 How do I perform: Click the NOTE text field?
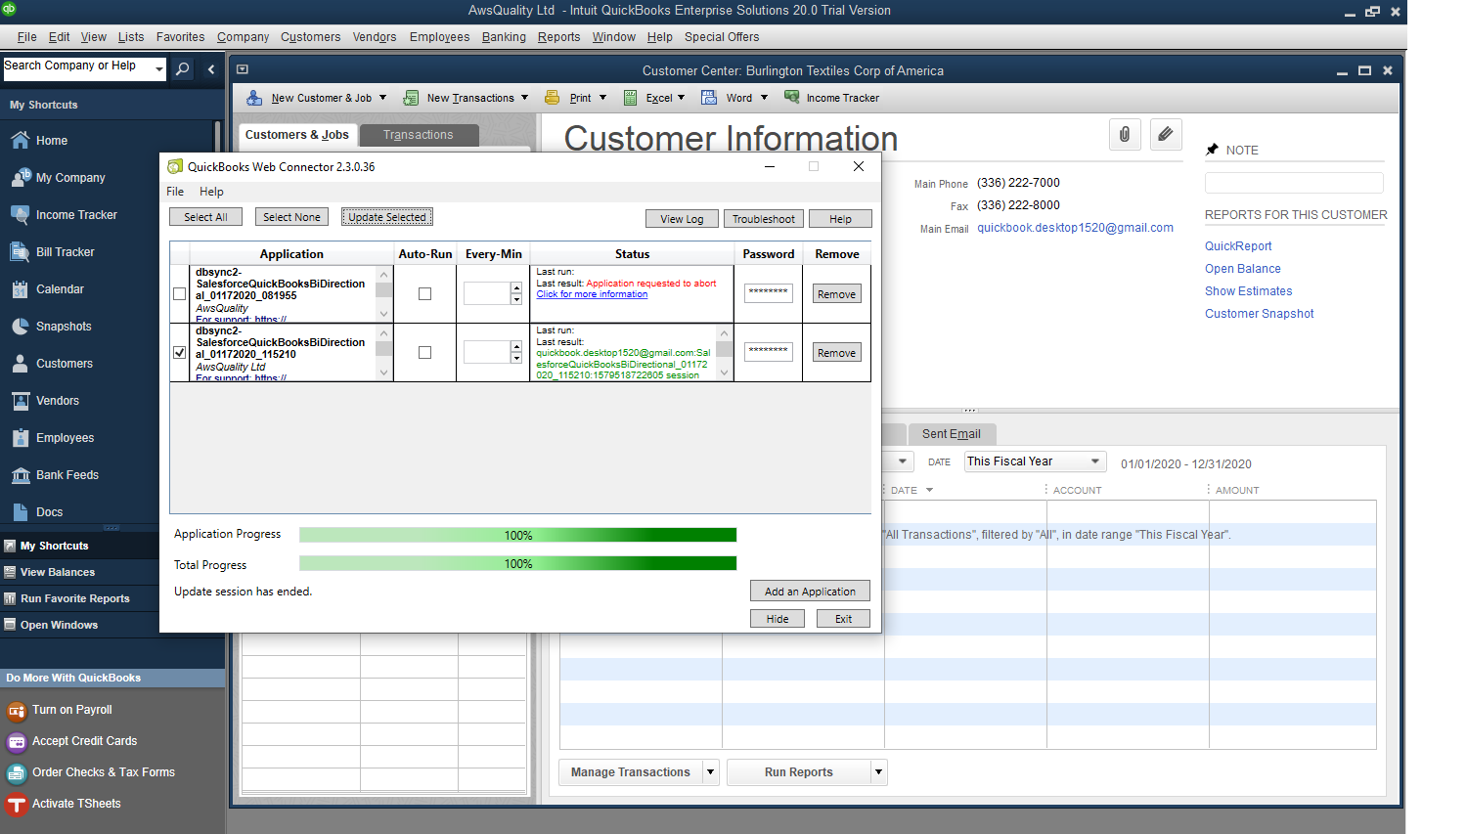pyautogui.click(x=1294, y=183)
